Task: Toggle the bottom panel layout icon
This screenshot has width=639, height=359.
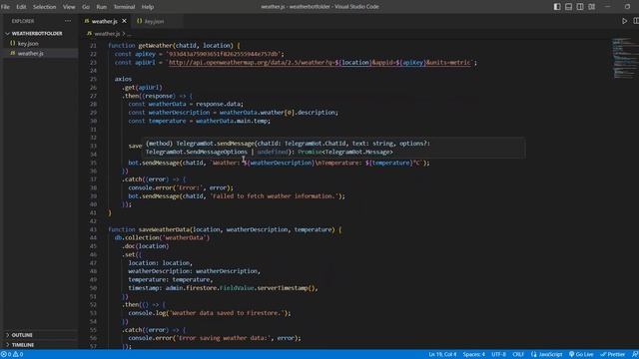Action: point(568,7)
